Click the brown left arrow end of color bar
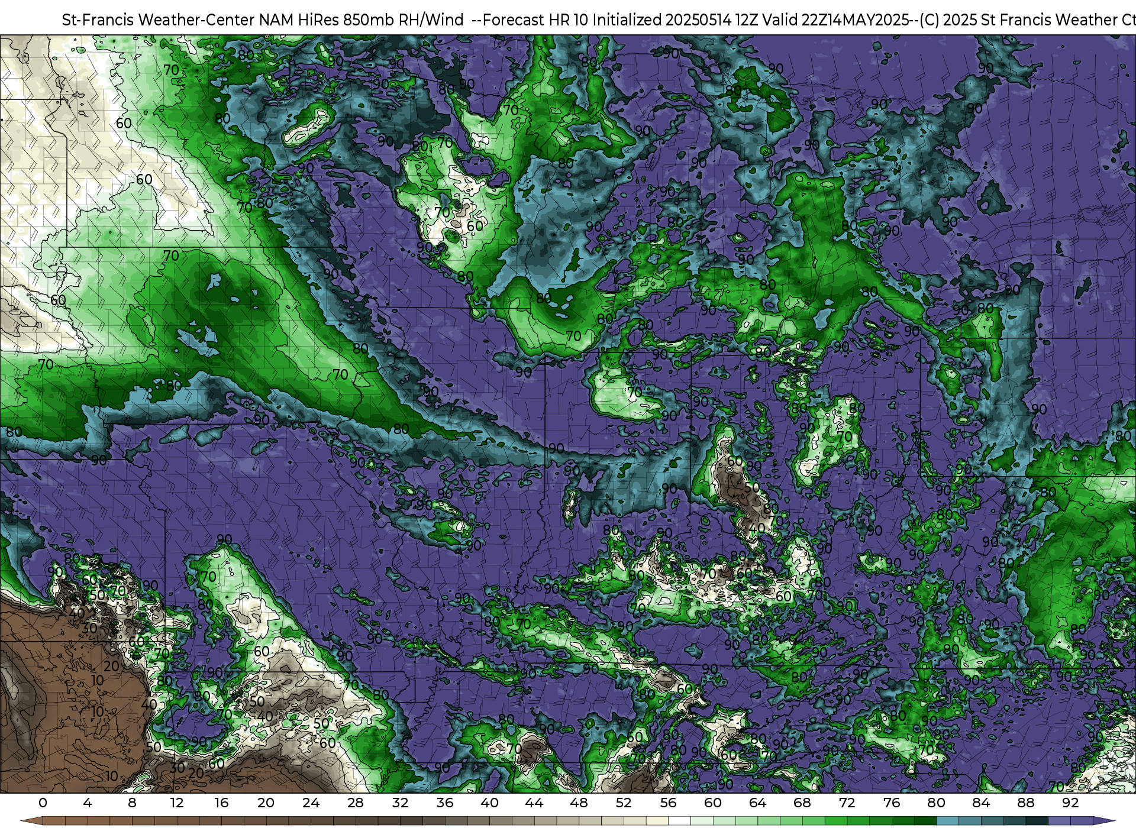Screen dimensions: 1136x828 click(32, 821)
